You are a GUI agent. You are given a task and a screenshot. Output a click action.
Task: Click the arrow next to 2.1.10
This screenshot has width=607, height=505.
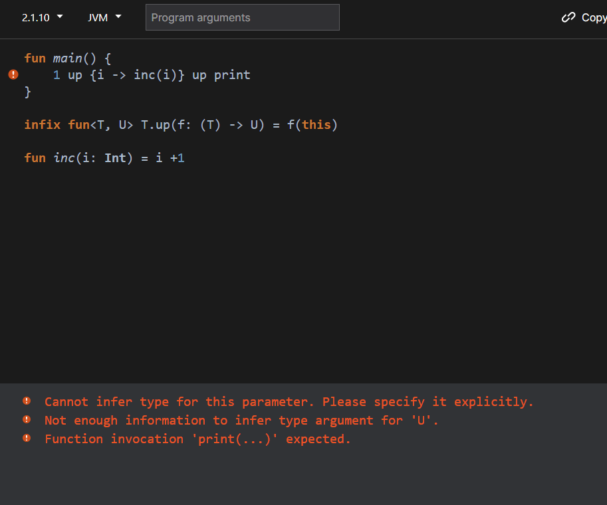pyautogui.click(x=60, y=17)
